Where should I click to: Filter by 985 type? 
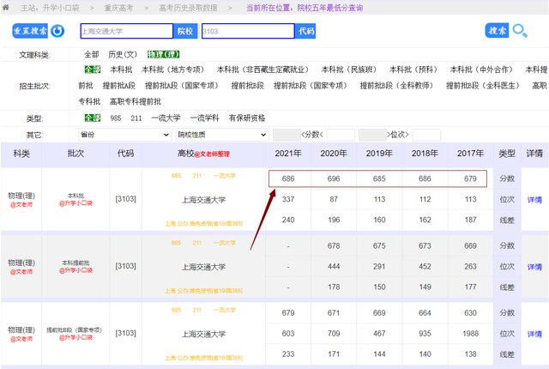[x=116, y=118]
